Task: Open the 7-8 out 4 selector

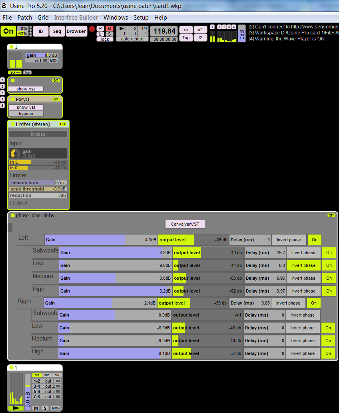Action: coord(47,397)
